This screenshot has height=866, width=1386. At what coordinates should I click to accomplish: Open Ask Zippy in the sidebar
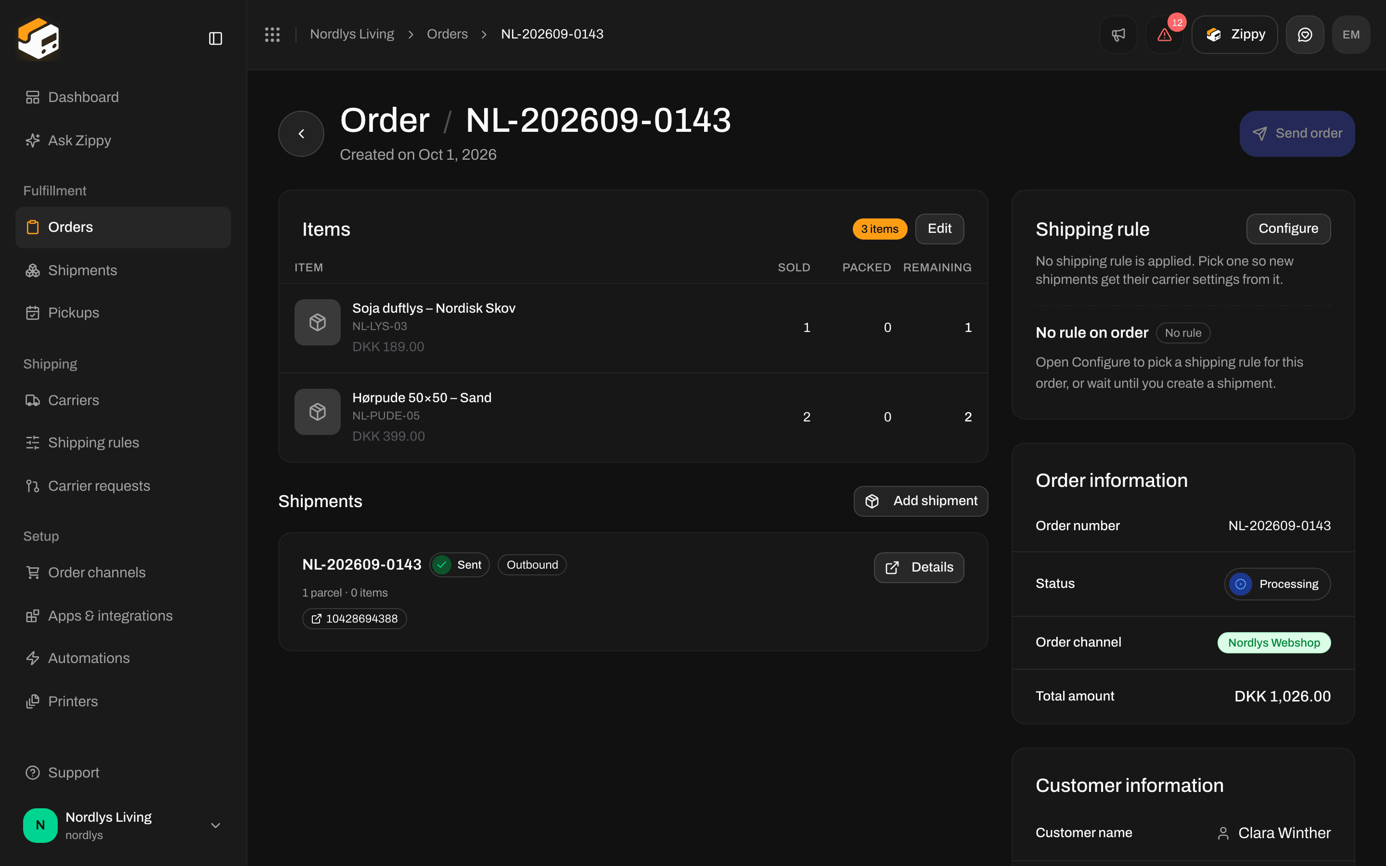[x=123, y=140]
